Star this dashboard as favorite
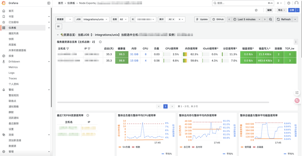The width and height of the screenshot is (302, 156). [256, 10]
